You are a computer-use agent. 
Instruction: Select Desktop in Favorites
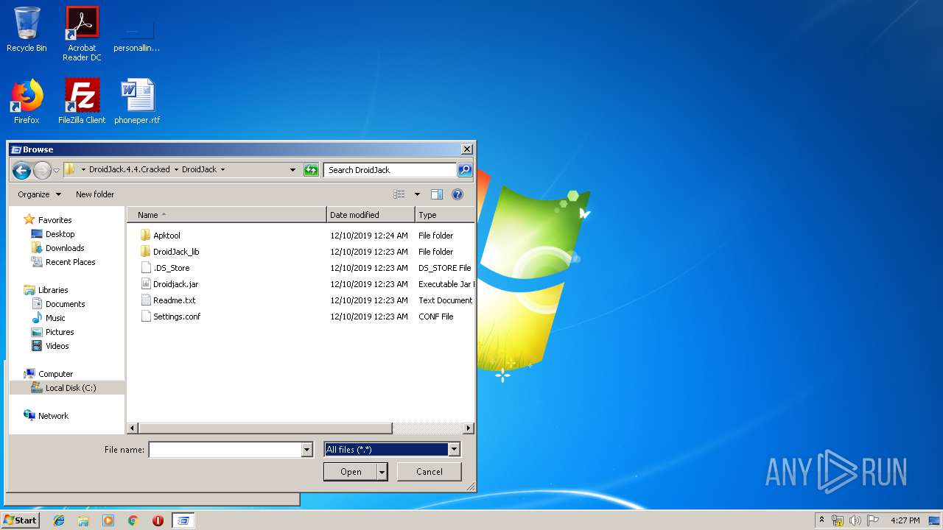(52, 234)
